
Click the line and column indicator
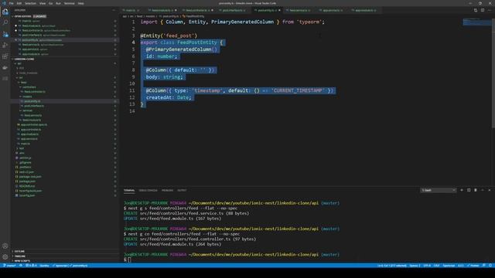click(x=392, y=266)
